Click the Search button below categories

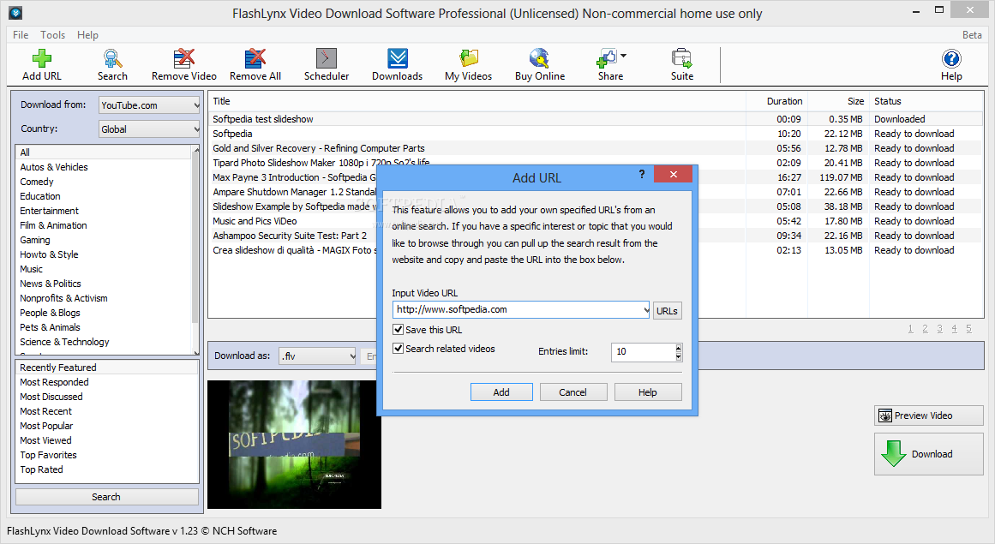tap(106, 497)
